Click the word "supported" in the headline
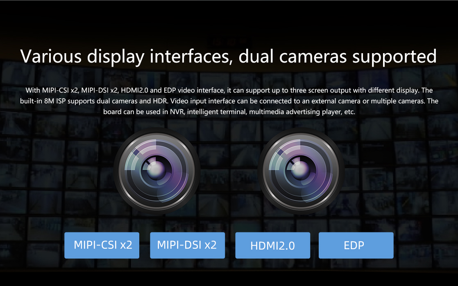 pos(395,57)
